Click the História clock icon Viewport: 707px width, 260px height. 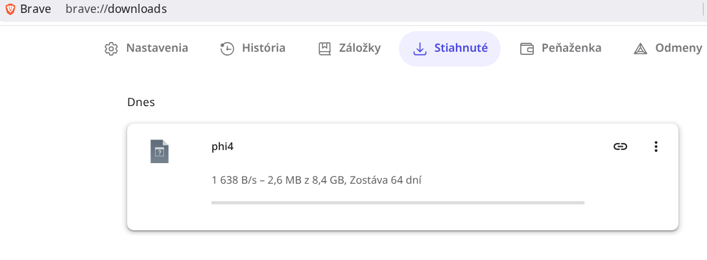click(227, 49)
